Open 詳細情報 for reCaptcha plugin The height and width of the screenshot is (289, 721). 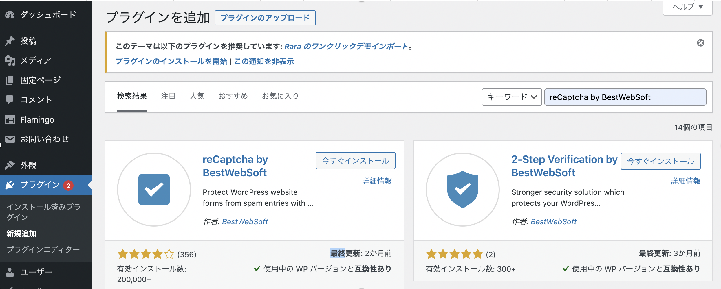pos(377,181)
